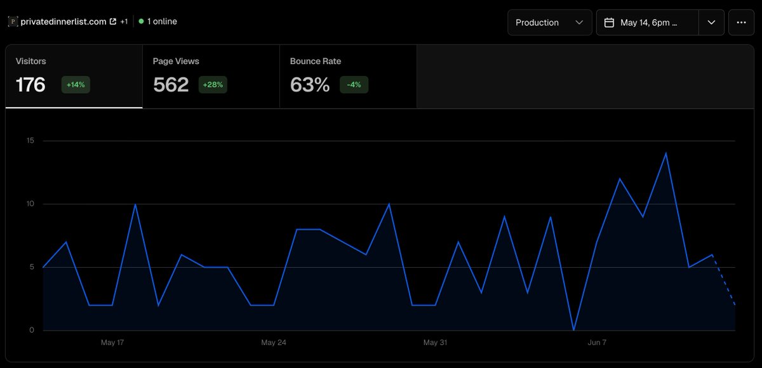This screenshot has height=368, width=762.
Task: Click the +28% page views change badge
Action: 213,84
